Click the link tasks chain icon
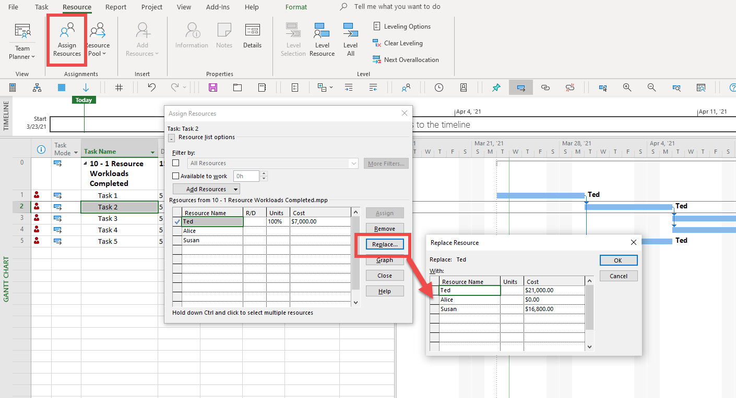Screen dimensions: 736x398 point(545,88)
